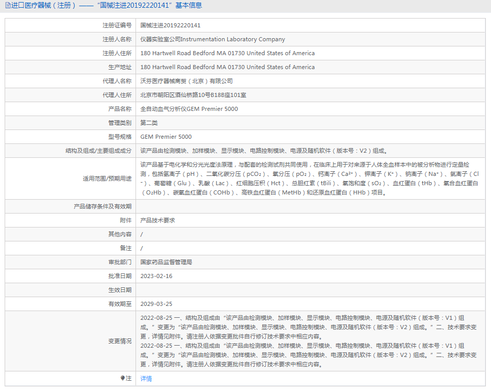
Task: Click the 适用范围/预期用途 description paragraph
Action: [309, 178]
